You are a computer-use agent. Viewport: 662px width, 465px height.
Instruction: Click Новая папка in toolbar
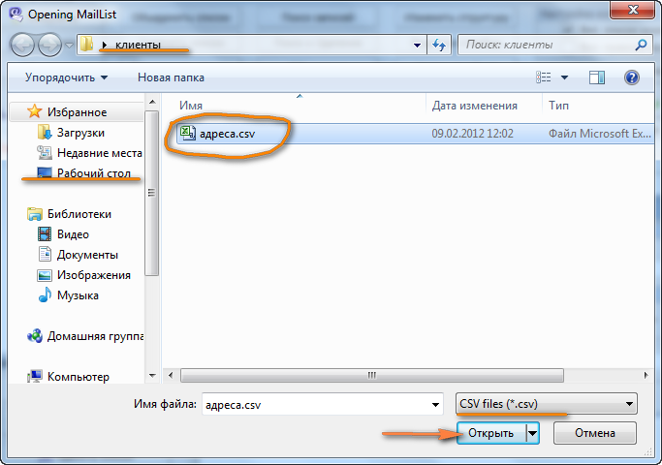click(x=171, y=77)
